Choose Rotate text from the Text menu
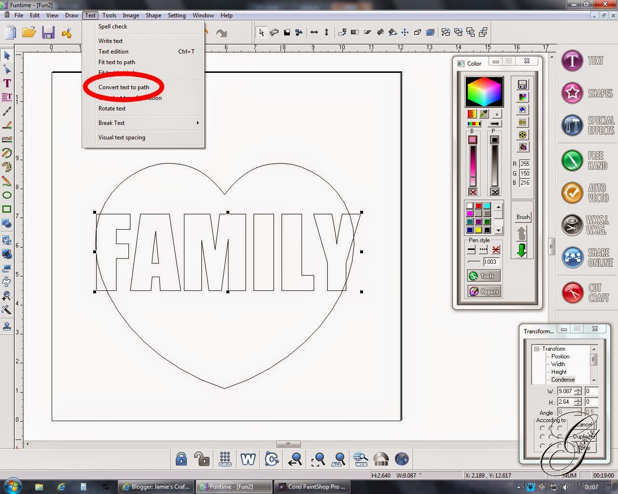 (112, 109)
